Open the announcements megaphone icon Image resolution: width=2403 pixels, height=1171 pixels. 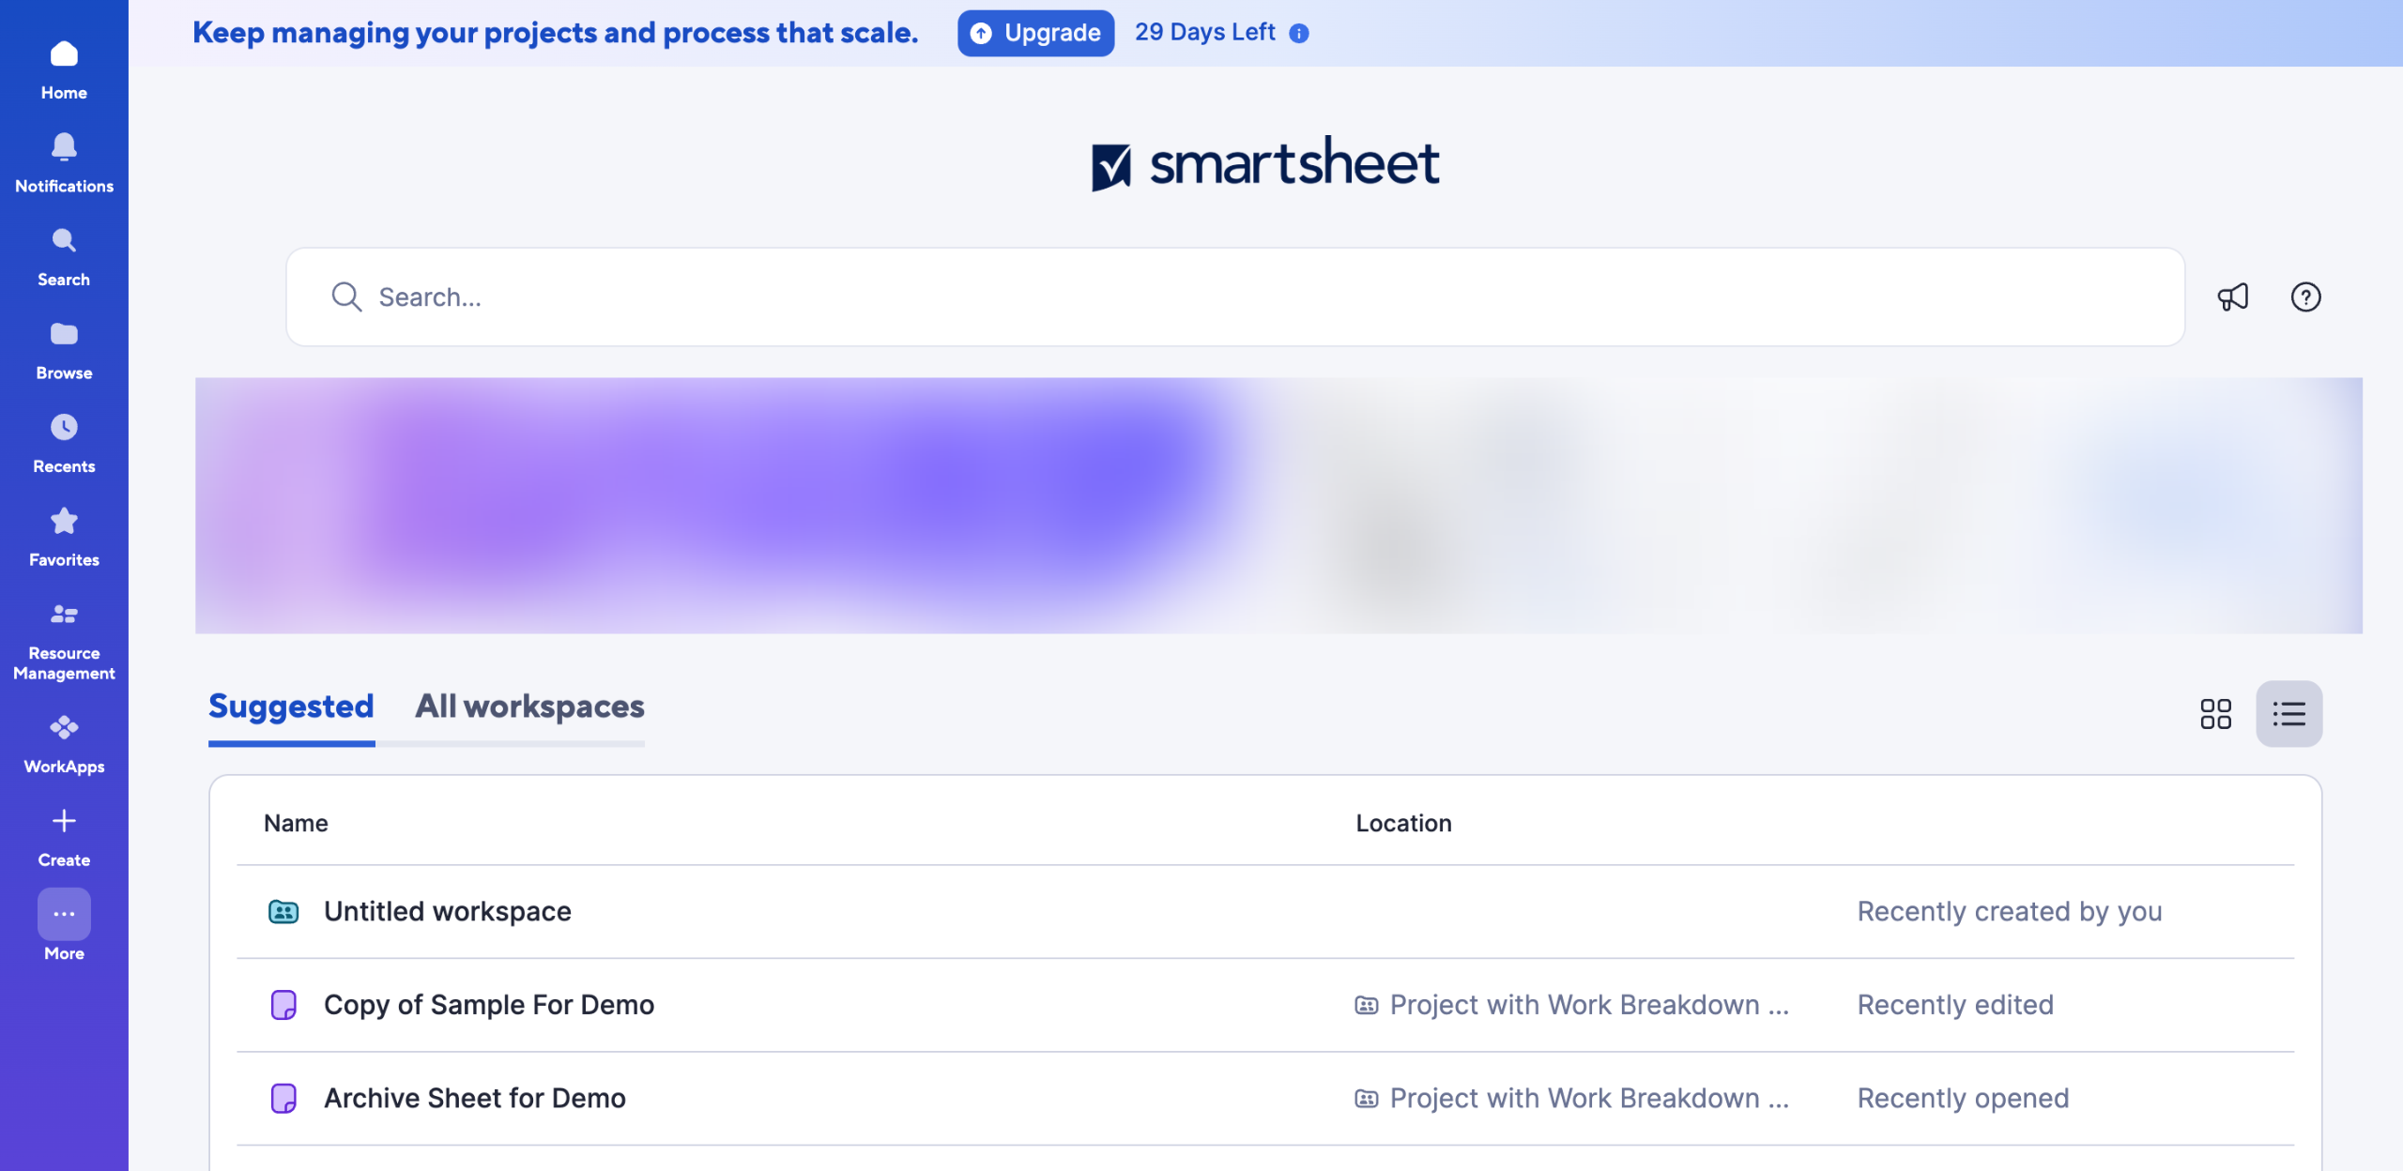point(2232,297)
